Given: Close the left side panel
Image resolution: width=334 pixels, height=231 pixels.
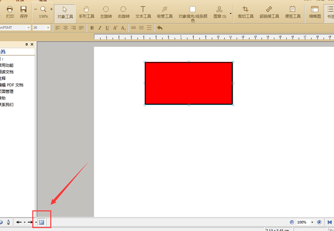Looking at the screenshot, I should point(32,44).
